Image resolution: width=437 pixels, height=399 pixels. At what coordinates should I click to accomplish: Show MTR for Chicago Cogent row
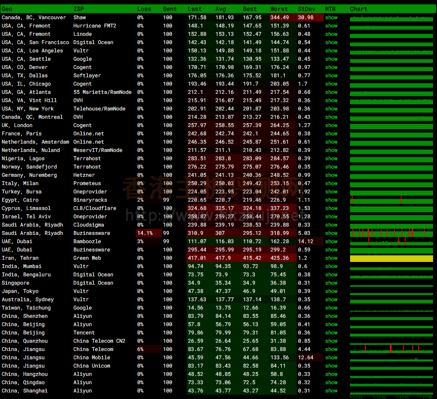(x=331, y=84)
